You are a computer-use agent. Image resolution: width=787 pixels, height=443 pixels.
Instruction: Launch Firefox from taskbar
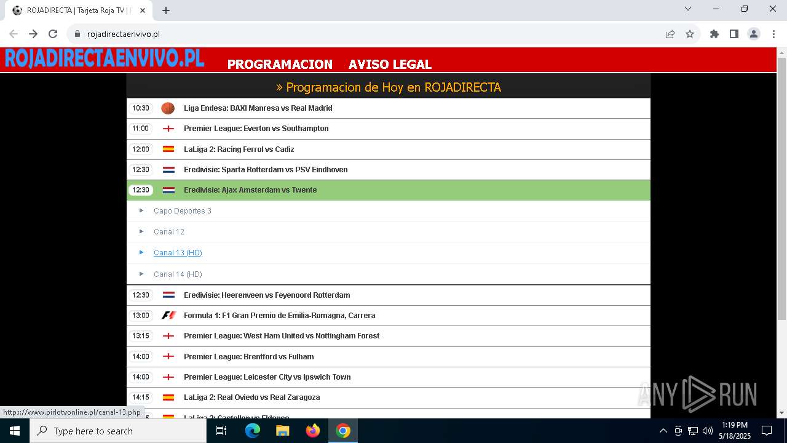point(313,431)
